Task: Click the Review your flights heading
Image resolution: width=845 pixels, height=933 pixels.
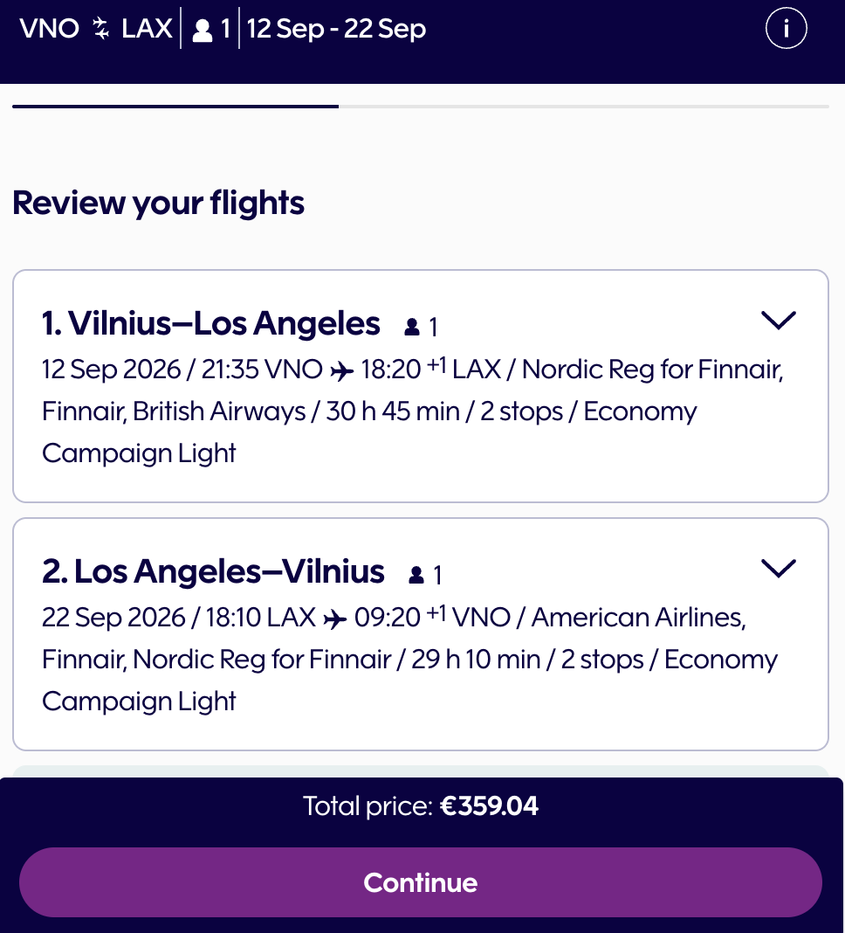Action: pyautogui.click(x=159, y=203)
